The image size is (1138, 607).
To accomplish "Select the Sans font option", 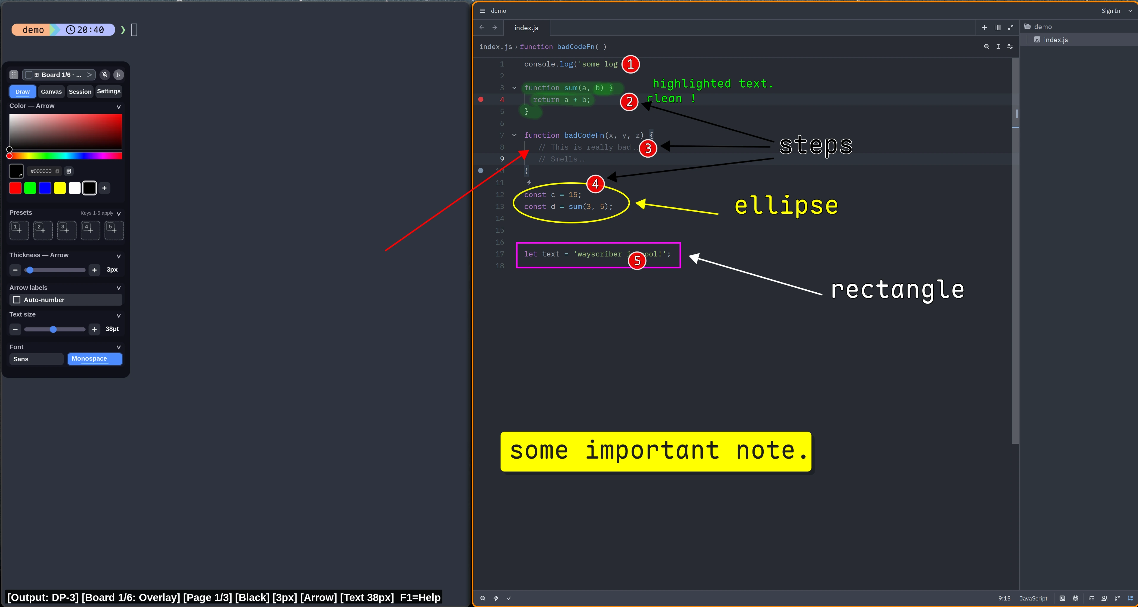I will (36, 359).
